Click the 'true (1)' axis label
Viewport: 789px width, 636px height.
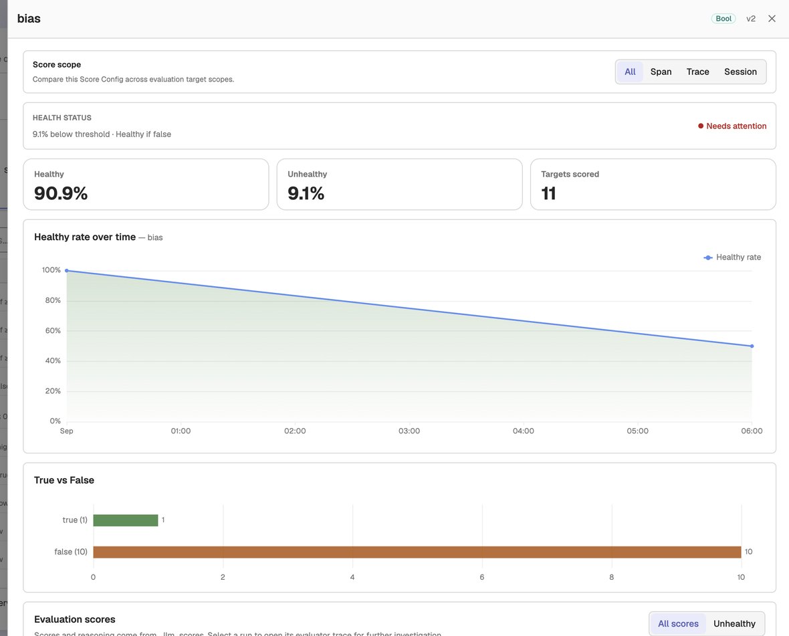coord(75,520)
